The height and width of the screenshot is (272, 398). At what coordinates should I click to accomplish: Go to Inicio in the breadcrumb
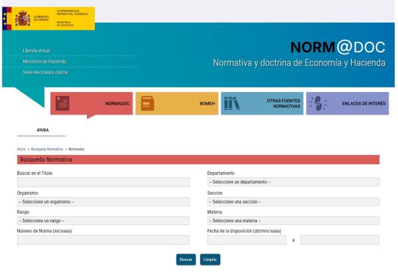pos(21,149)
